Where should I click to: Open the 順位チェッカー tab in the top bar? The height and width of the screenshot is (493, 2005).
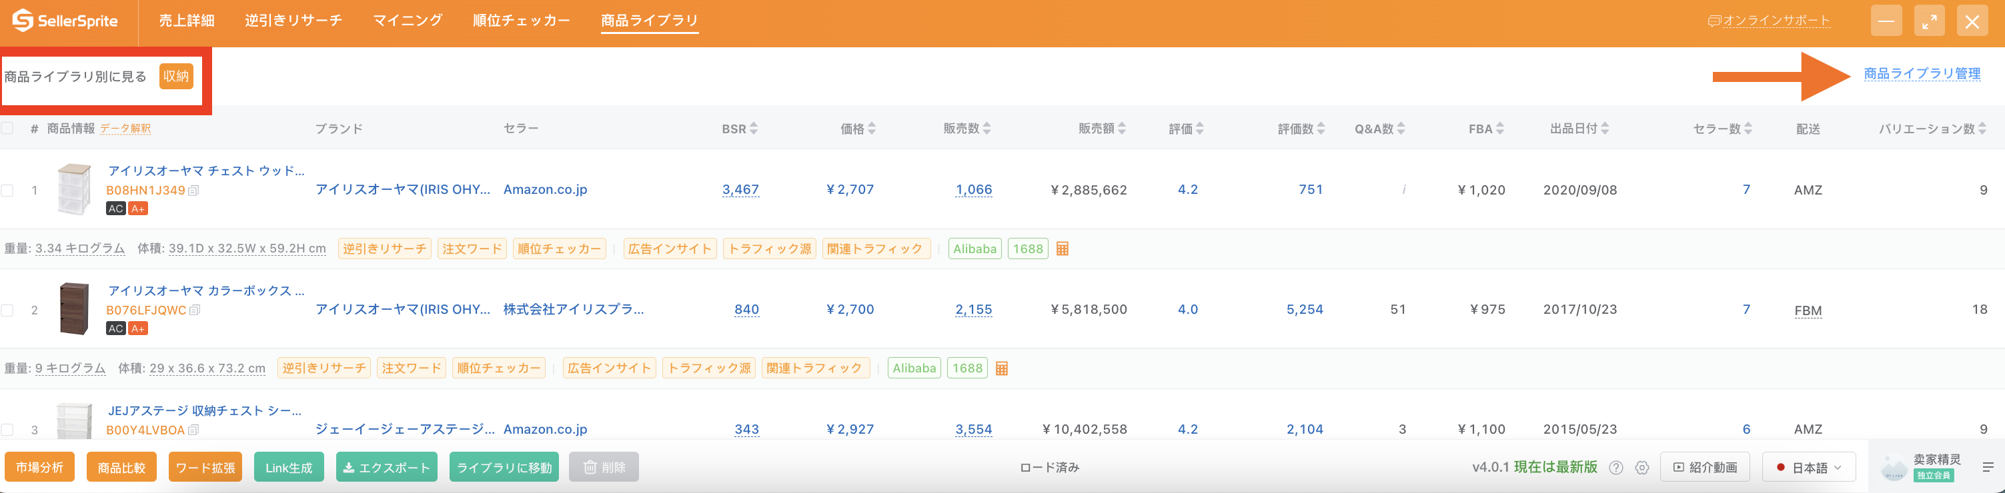[522, 21]
